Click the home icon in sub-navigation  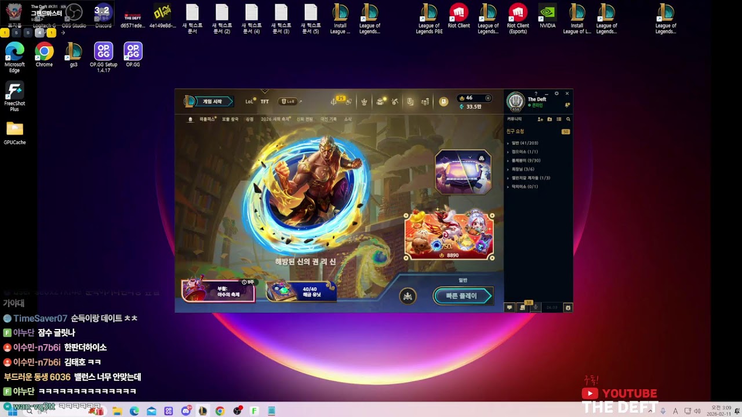point(190,119)
